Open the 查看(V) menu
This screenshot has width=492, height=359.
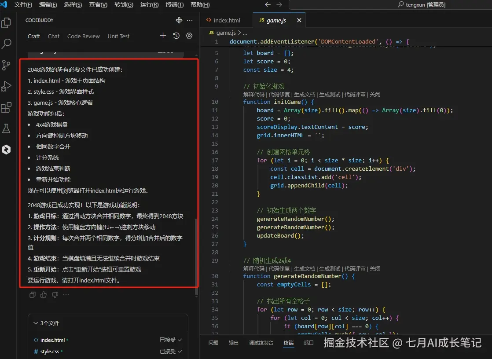[x=98, y=4]
